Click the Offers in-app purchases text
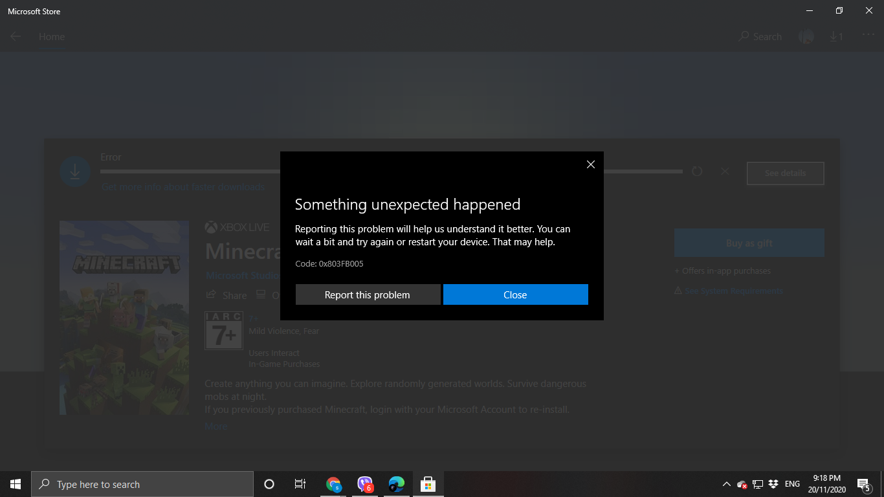Image resolution: width=884 pixels, height=497 pixels. (723, 271)
